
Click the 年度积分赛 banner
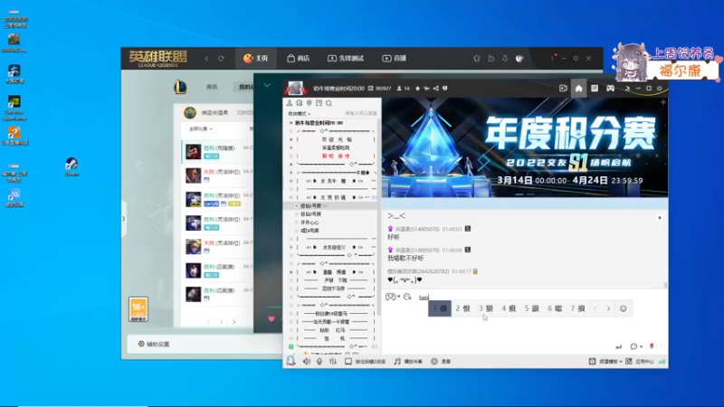click(525, 147)
